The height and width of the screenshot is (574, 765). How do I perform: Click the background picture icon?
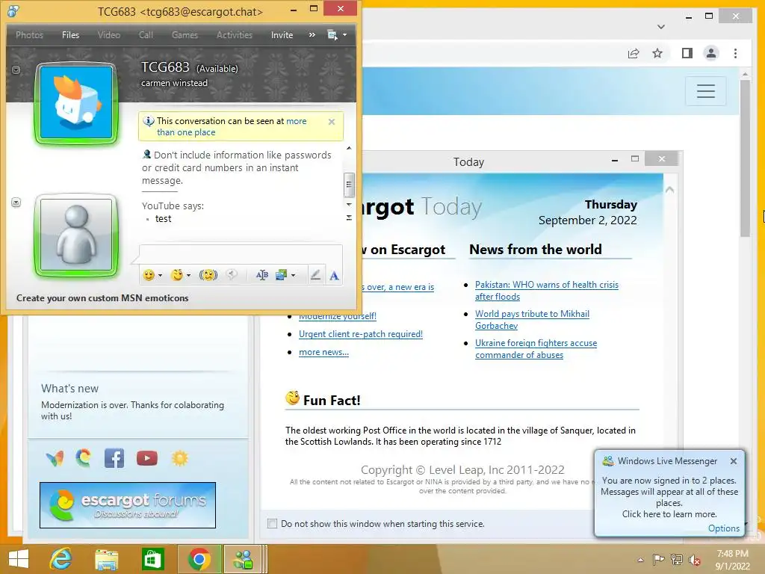point(281,275)
